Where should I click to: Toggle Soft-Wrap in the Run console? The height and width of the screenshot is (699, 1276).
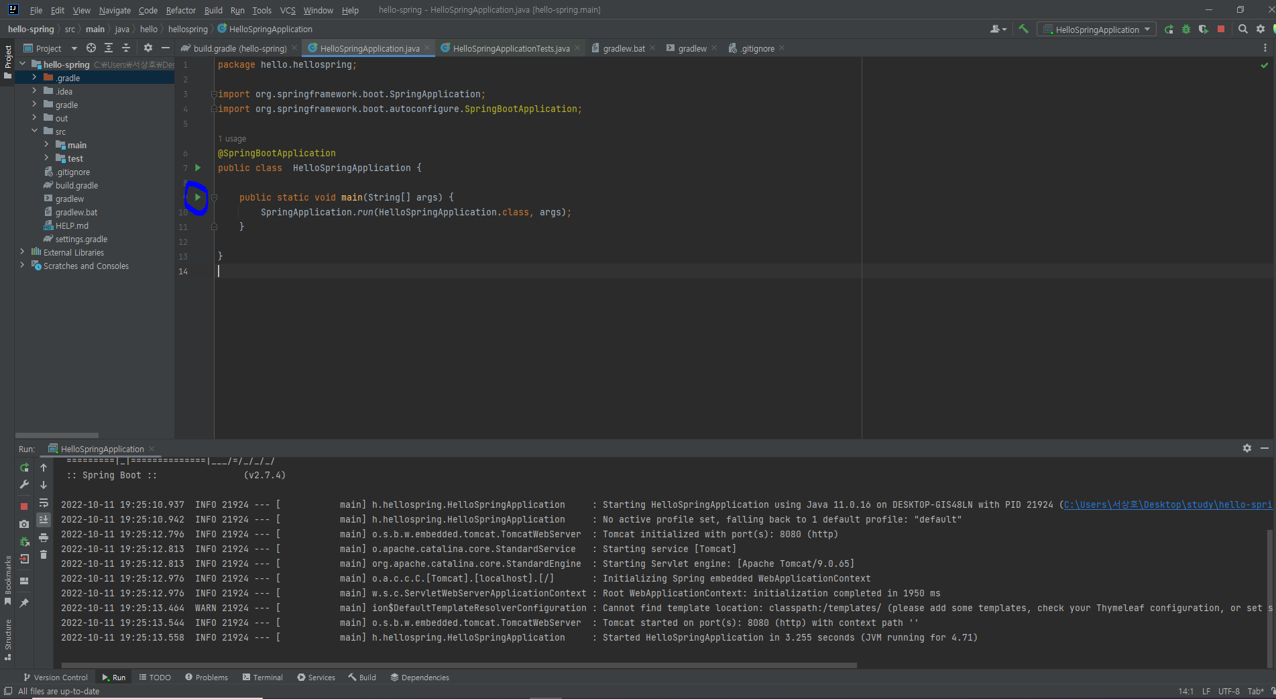tap(44, 502)
